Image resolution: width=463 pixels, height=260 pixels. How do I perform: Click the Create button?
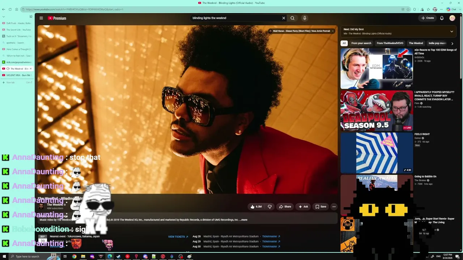pyautogui.click(x=428, y=18)
